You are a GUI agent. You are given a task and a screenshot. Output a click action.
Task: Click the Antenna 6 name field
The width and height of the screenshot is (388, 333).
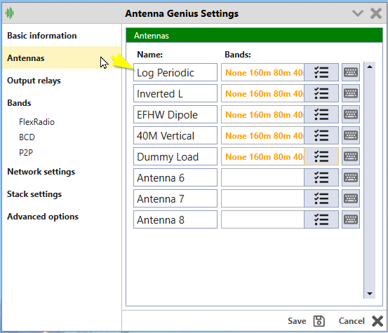[175, 177]
